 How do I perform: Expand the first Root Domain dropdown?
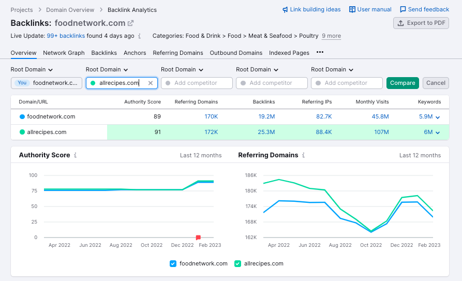(32, 69)
